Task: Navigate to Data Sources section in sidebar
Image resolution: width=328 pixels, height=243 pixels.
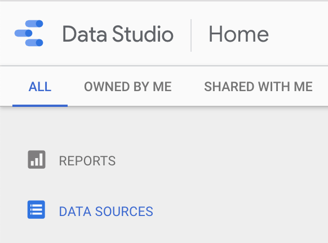Action: pos(90,210)
